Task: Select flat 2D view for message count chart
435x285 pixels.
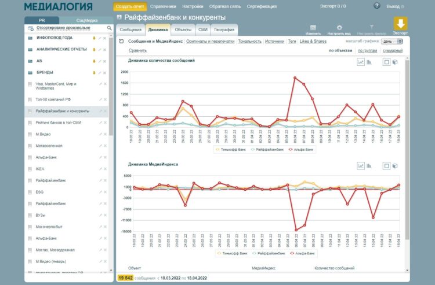Action: [x=386, y=62]
